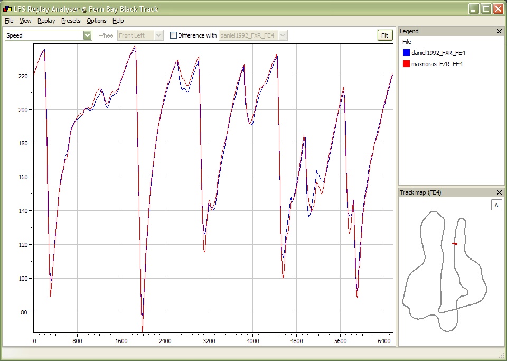Select maxnoras_FZR_FE4 in the legend
The width and height of the screenshot is (507, 361).
(x=437, y=64)
